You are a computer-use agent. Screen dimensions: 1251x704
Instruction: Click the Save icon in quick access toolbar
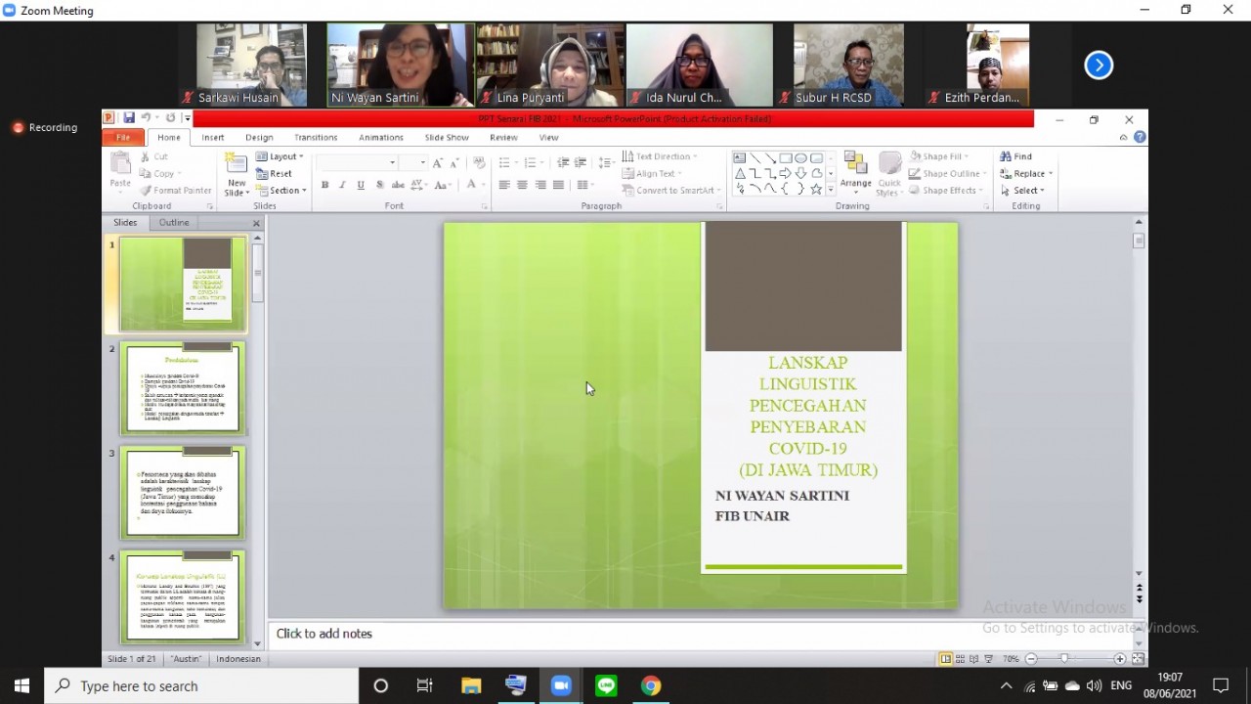tap(129, 118)
